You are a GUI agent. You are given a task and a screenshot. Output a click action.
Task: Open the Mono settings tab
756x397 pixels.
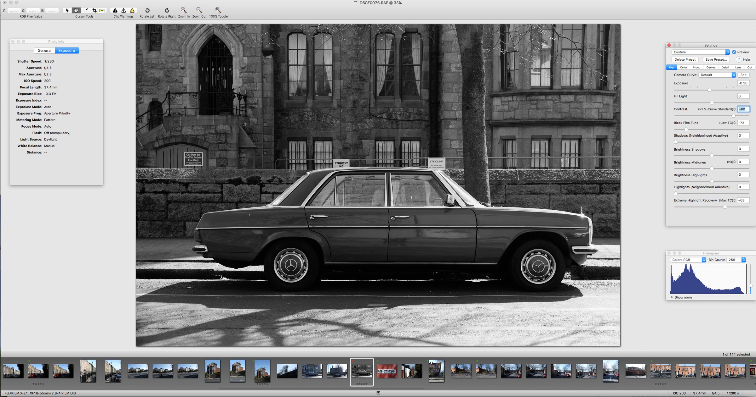[697, 67]
